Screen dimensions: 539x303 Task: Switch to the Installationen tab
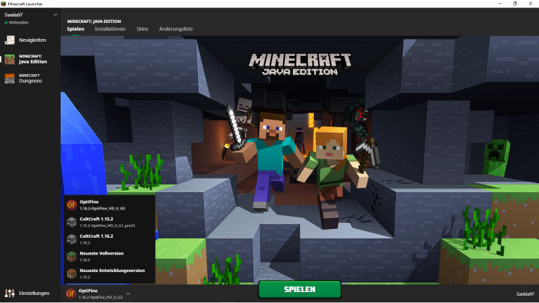click(110, 30)
